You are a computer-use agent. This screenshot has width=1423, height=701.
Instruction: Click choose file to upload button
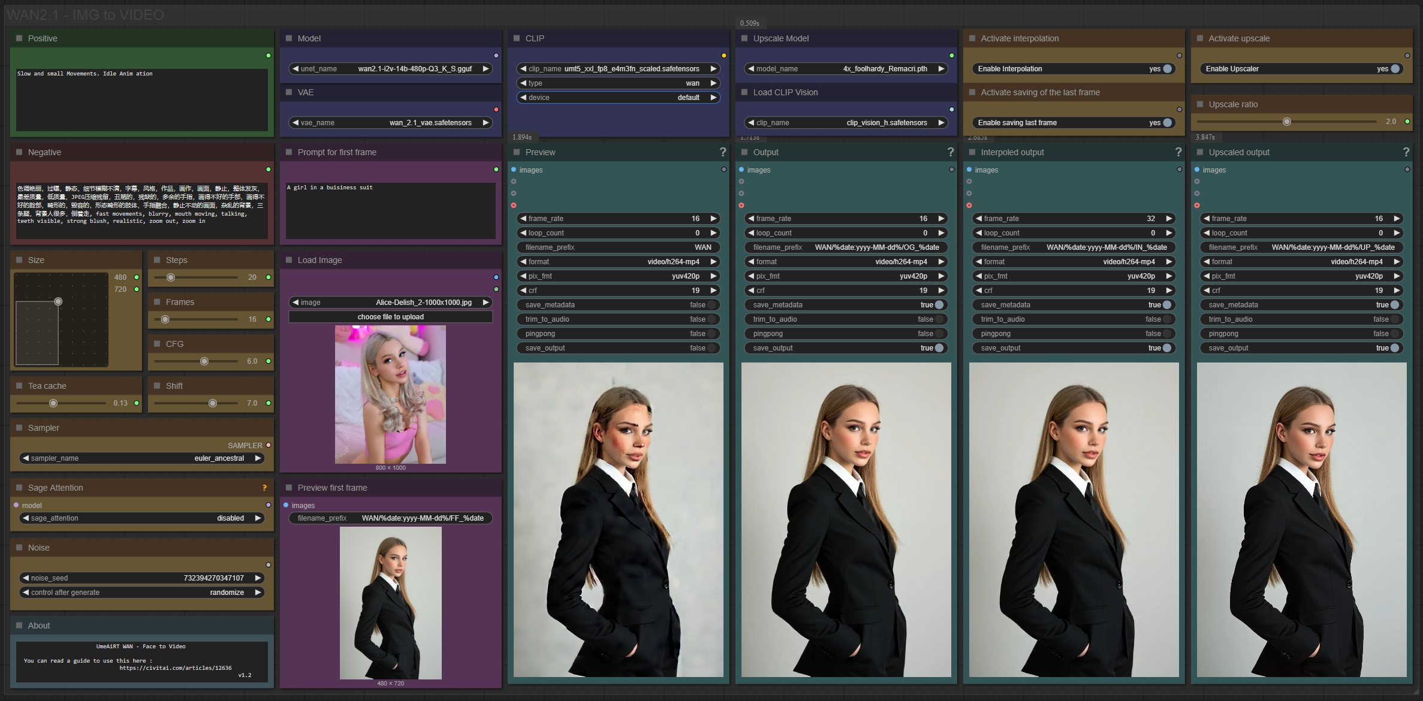pyautogui.click(x=390, y=317)
